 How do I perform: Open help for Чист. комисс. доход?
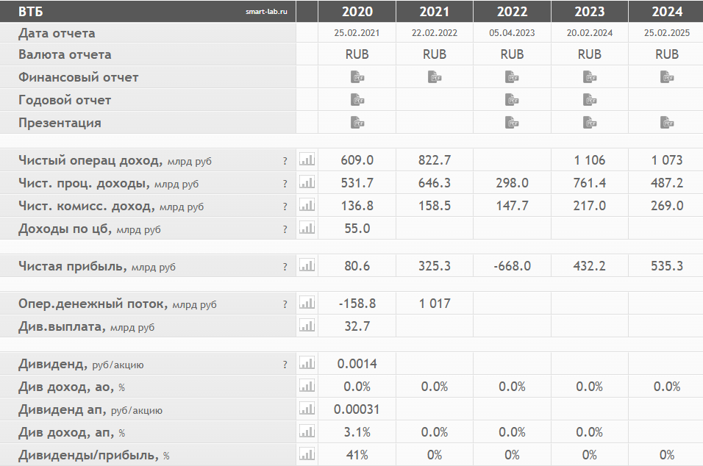point(285,207)
